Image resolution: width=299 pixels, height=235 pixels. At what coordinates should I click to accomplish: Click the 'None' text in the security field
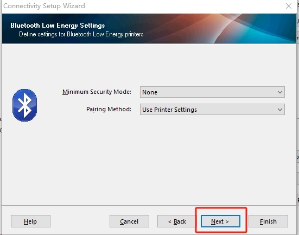pyautogui.click(x=150, y=92)
